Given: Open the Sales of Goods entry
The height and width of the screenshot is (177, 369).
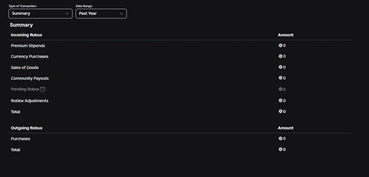Looking at the screenshot, I should pyautogui.click(x=25, y=68).
